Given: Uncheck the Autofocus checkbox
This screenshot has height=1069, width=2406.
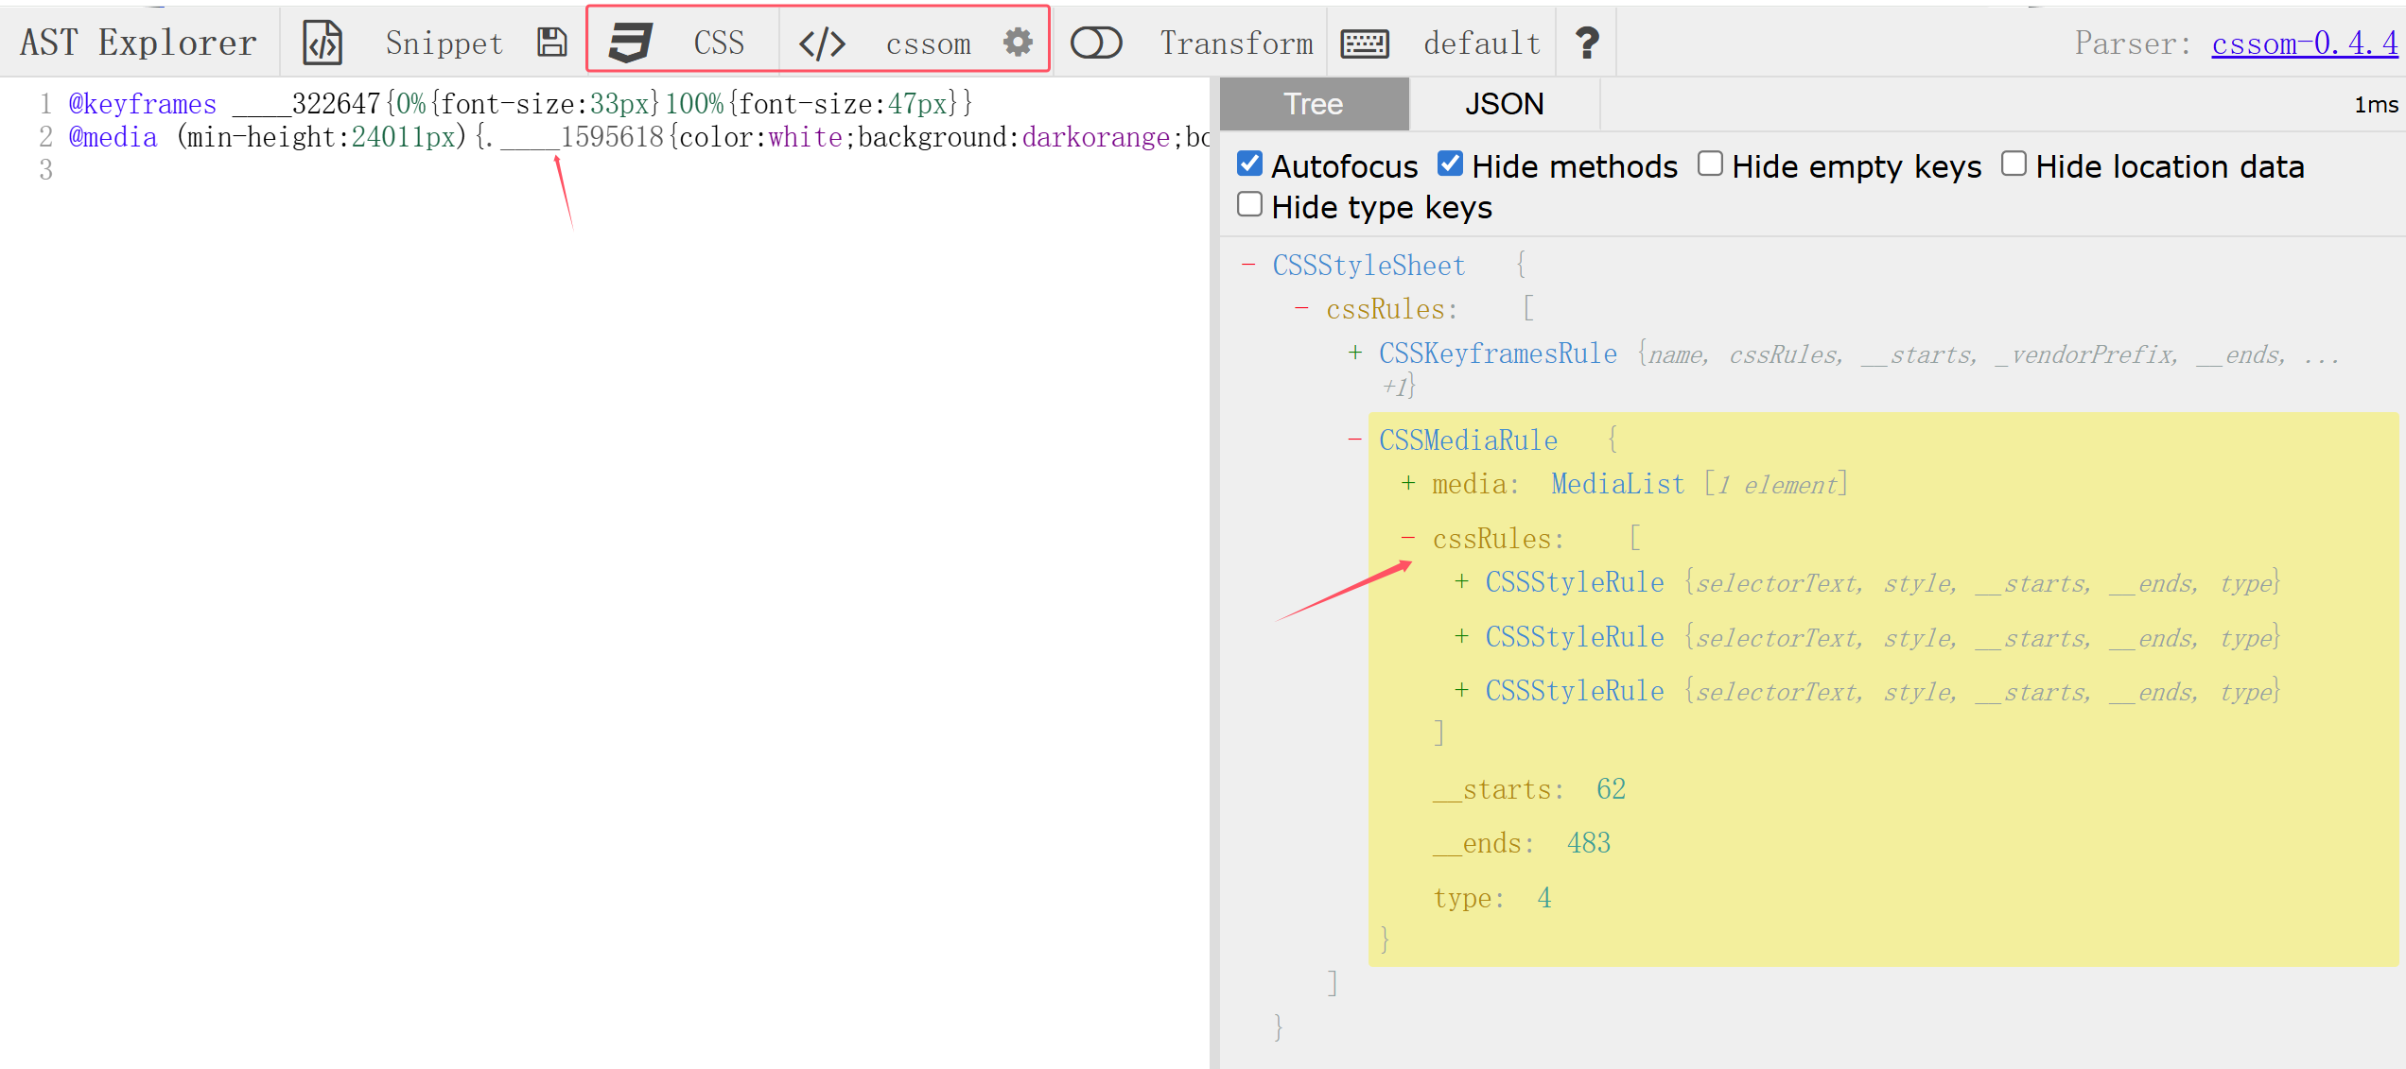Looking at the screenshot, I should [x=1249, y=164].
